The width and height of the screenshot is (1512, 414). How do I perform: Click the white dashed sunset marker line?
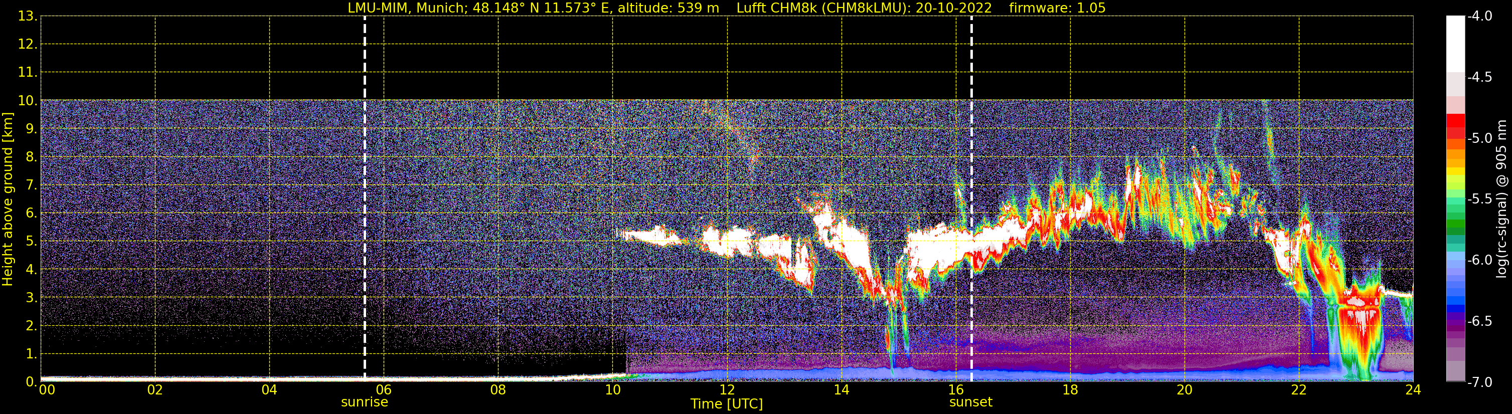click(x=971, y=198)
